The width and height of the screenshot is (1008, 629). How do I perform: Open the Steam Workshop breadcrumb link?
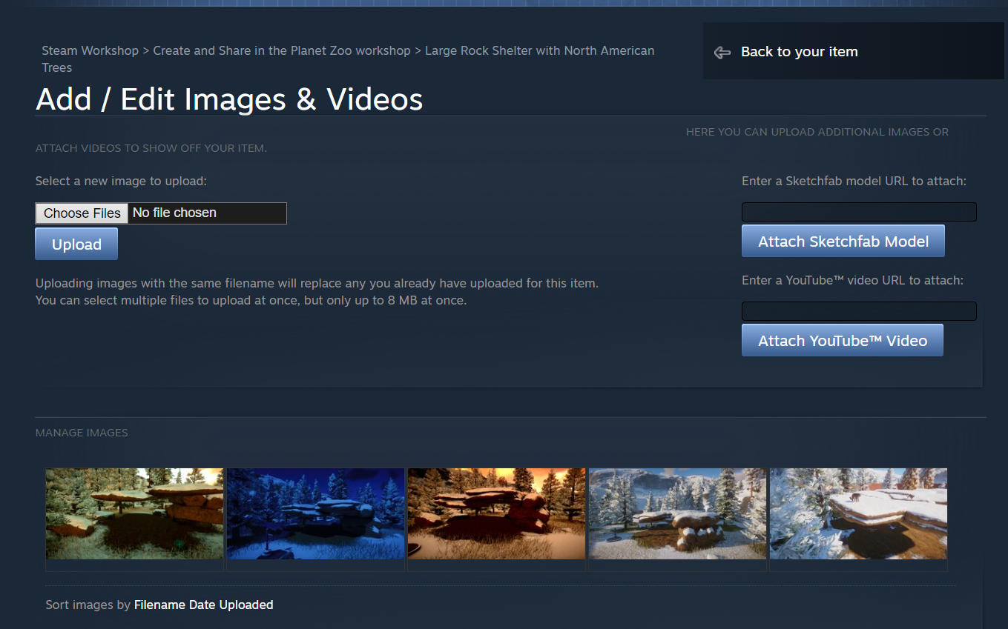[90, 50]
